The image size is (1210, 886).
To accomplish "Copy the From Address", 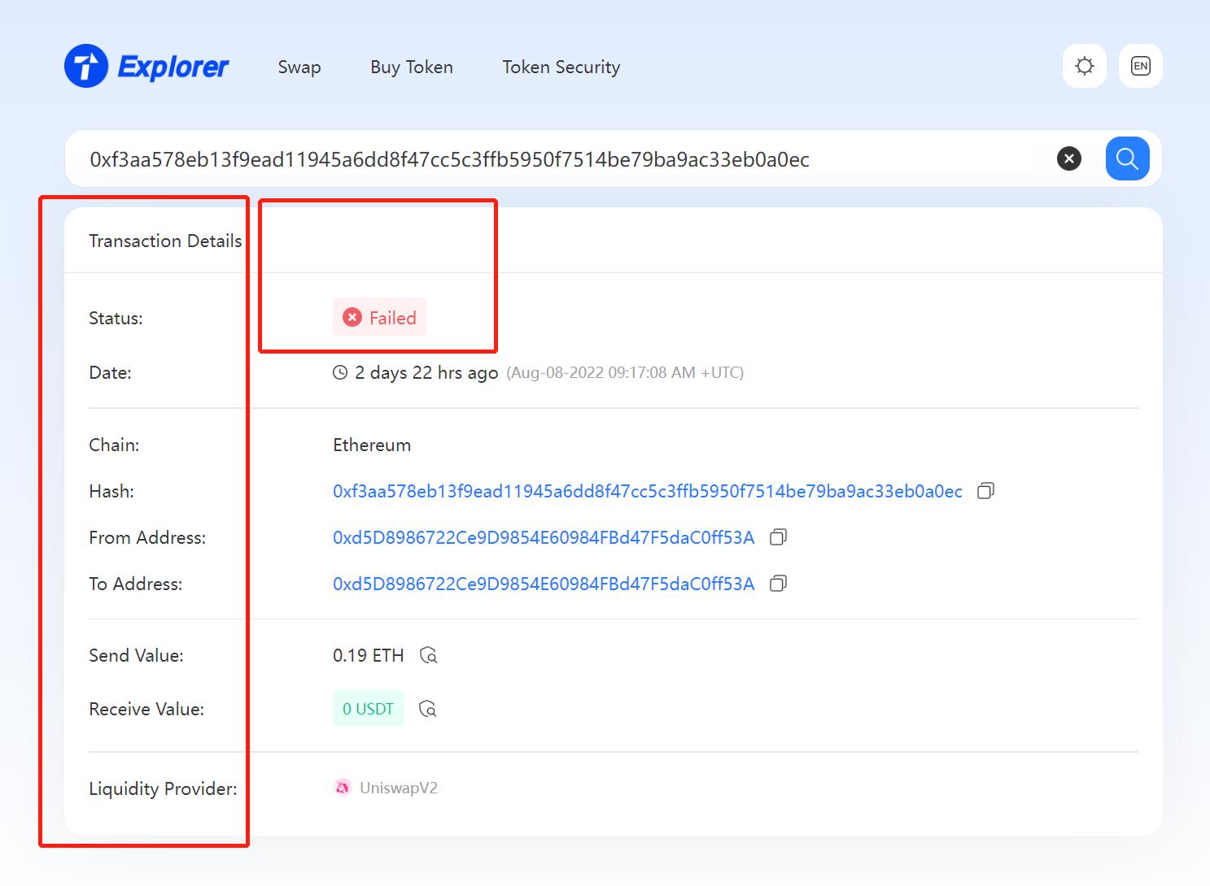I will [778, 537].
